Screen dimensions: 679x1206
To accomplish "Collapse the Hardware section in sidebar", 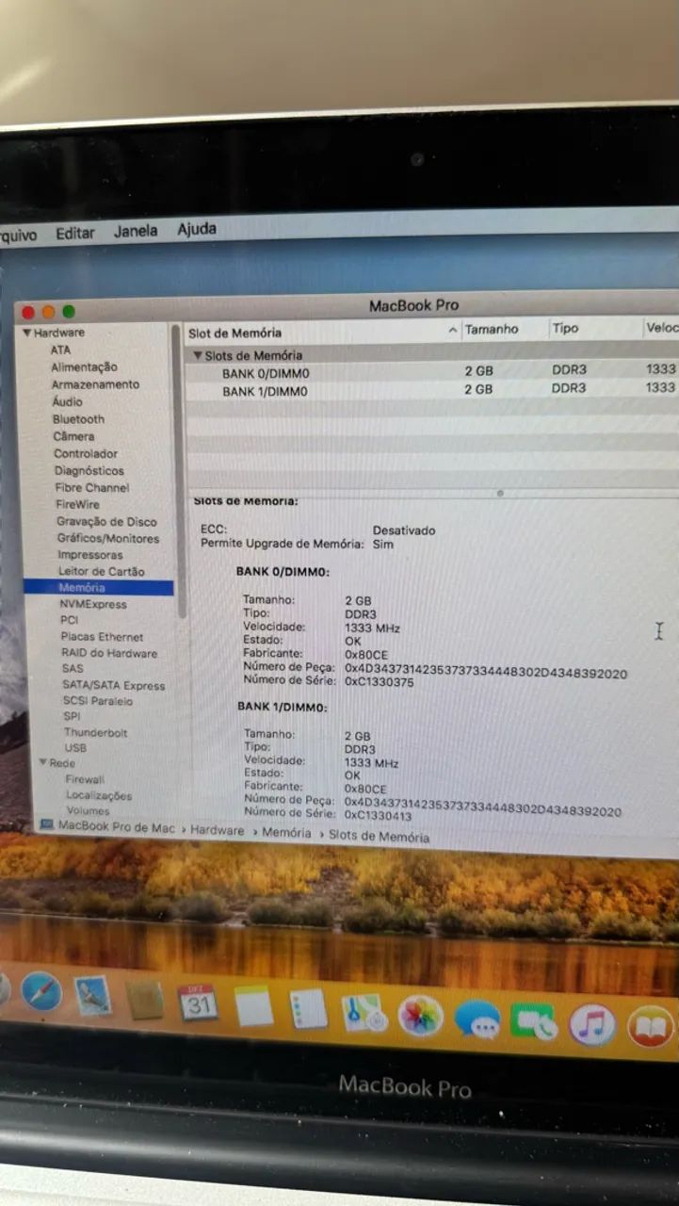I will (x=27, y=333).
